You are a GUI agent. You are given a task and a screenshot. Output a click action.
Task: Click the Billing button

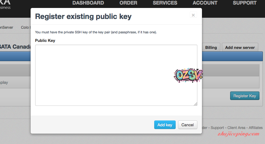pyautogui.click(x=211, y=47)
